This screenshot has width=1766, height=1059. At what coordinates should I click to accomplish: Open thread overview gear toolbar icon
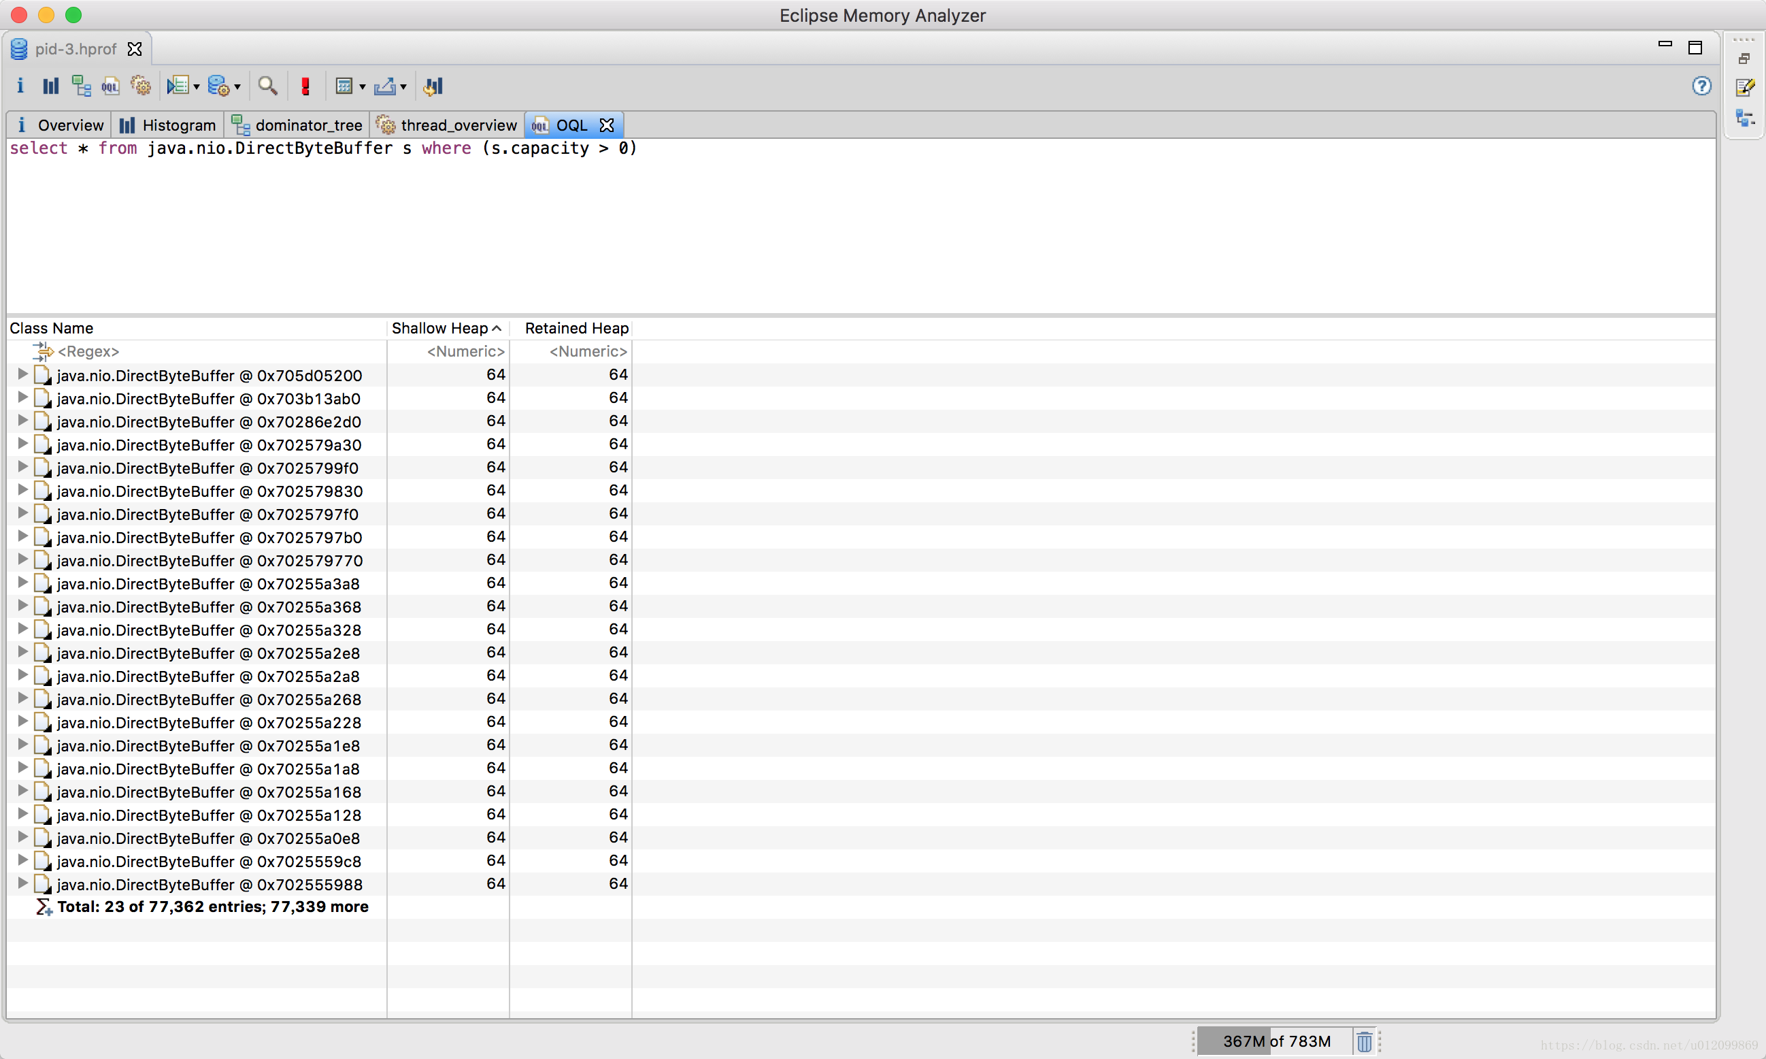(141, 86)
